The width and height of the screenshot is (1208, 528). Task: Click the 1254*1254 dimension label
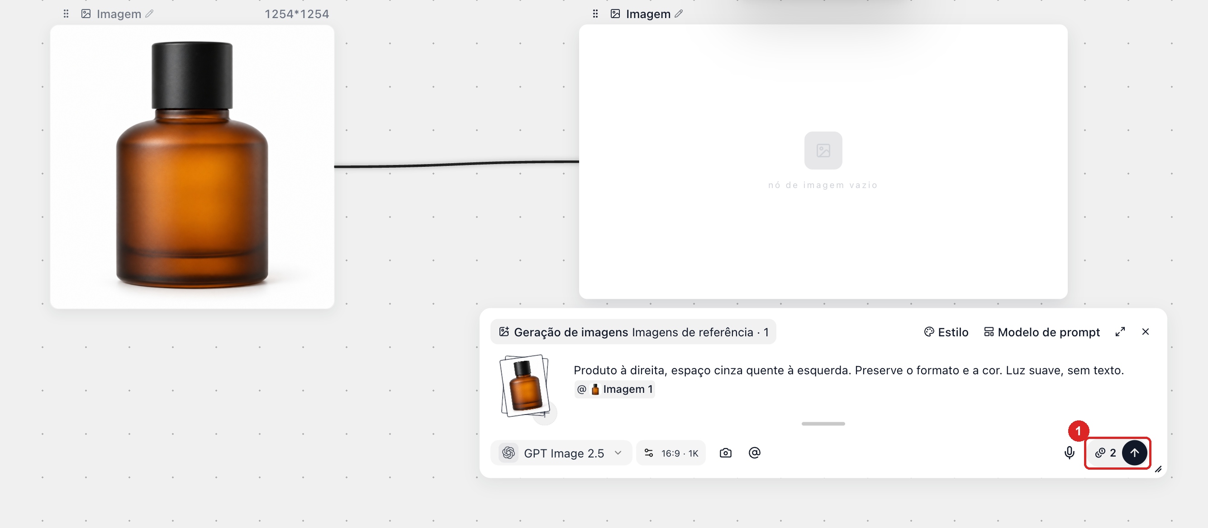click(x=296, y=14)
